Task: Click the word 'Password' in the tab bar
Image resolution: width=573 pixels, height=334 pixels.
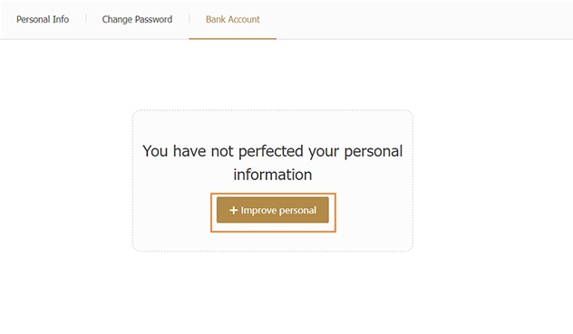Action: click(x=153, y=19)
